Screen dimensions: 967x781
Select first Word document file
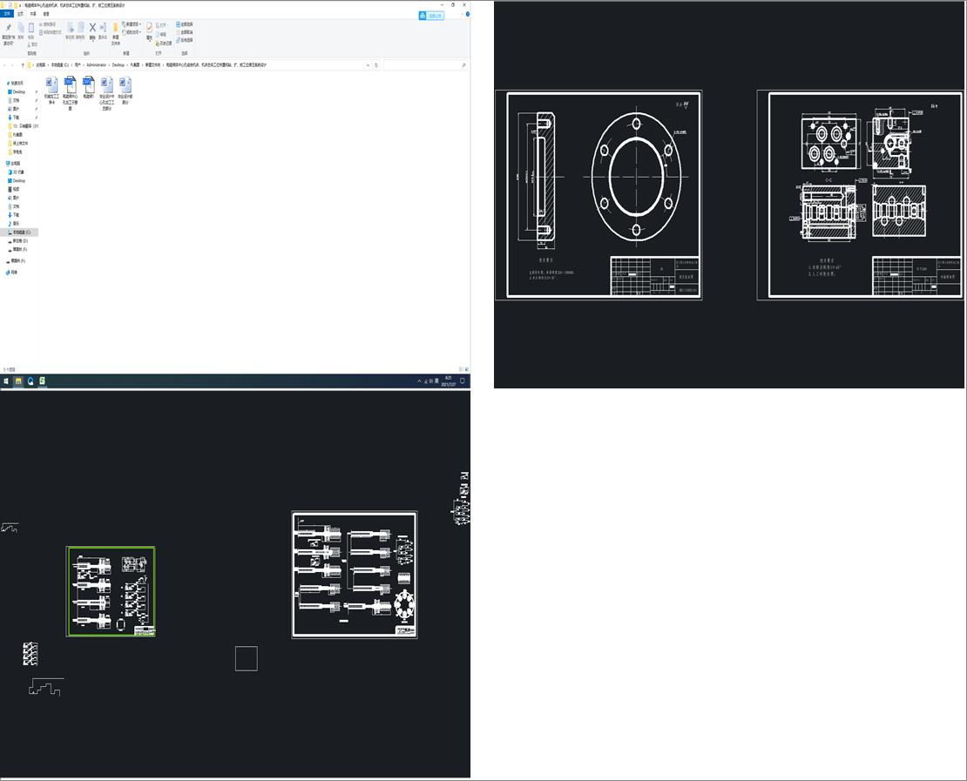(51, 90)
